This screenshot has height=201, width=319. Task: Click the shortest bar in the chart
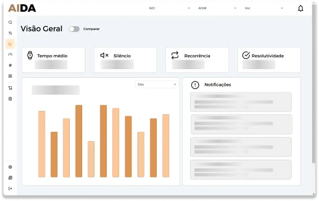click(91, 159)
